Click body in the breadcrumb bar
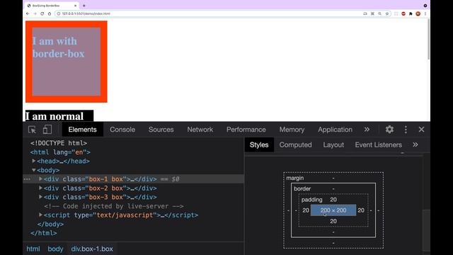453x255 pixels. 55,249
